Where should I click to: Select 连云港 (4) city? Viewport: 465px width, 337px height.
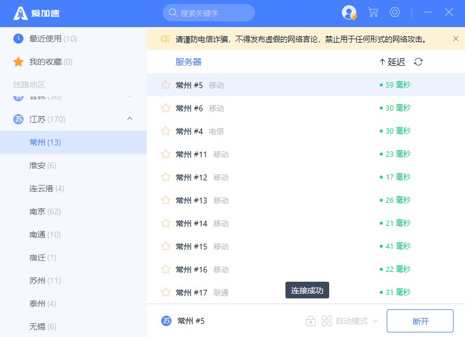(73, 188)
